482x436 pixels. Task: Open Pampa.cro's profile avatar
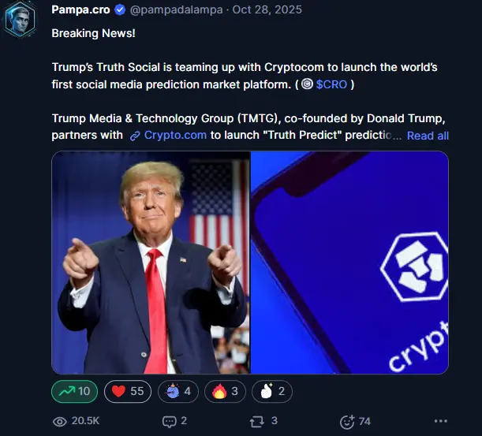(x=20, y=19)
